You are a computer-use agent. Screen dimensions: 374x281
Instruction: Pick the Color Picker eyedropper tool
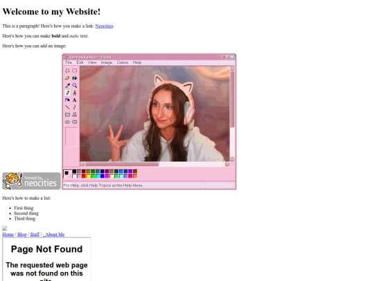click(x=67, y=85)
